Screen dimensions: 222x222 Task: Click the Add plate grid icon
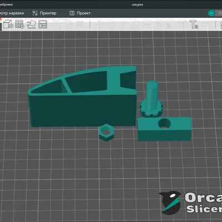19,24
